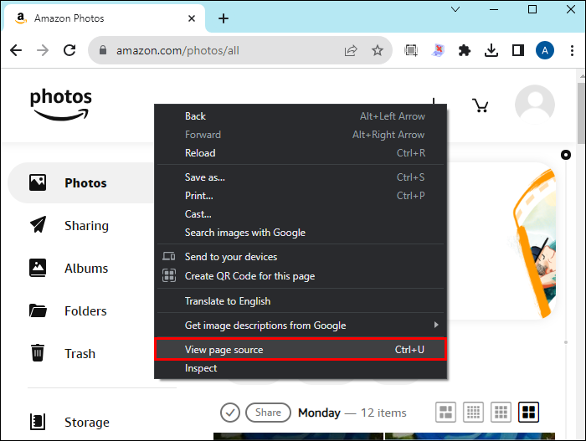Click the Share button next to Monday
The height and width of the screenshot is (441, 586).
pos(268,413)
